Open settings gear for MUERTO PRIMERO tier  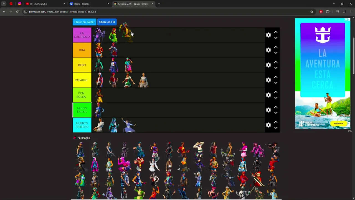coord(268,125)
